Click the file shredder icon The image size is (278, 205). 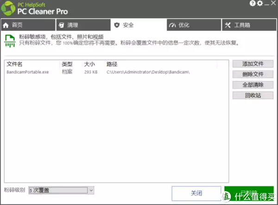tap(10, 41)
